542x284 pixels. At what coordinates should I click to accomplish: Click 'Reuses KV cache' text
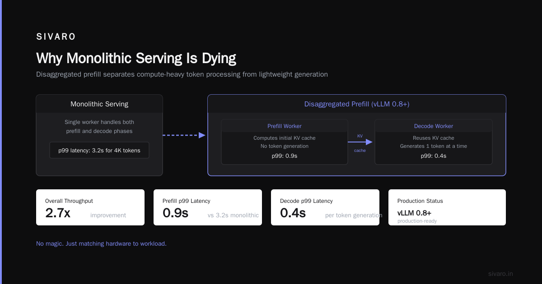pyautogui.click(x=434, y=138)
